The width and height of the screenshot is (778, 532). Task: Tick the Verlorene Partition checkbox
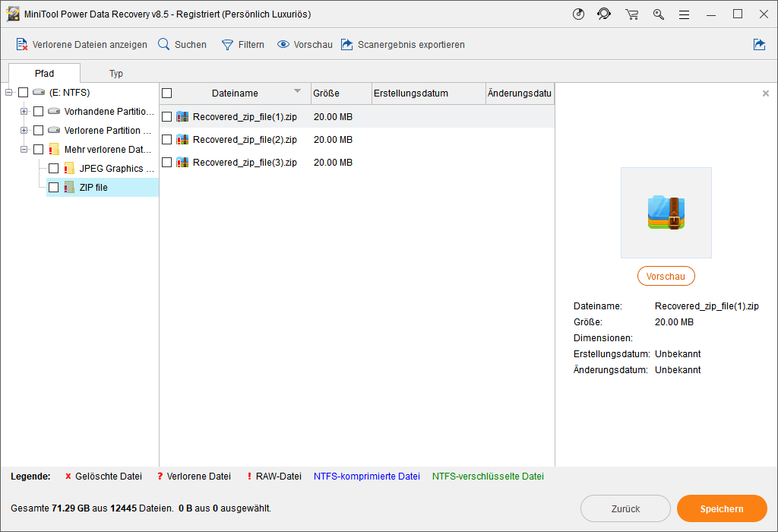click(38, 130)
